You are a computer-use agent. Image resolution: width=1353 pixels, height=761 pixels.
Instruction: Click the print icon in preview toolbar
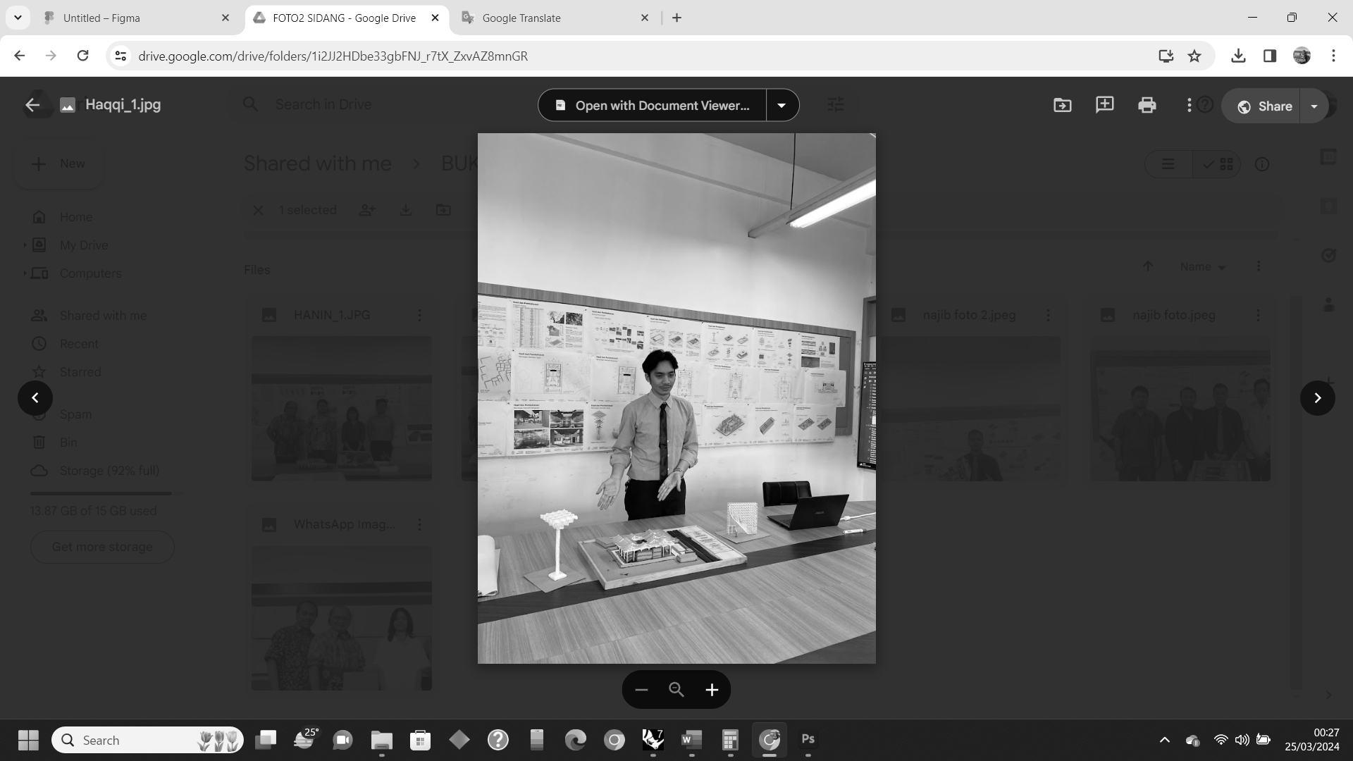pos(1147,106)
